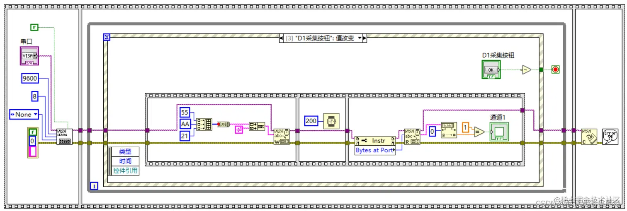Open event case selector dropdown arrow

tap(360, 38)
